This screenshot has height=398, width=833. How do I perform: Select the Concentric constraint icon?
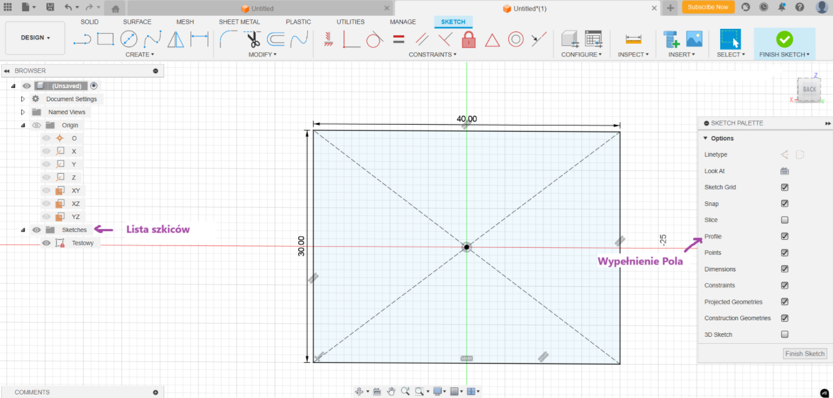click(515, 39)
